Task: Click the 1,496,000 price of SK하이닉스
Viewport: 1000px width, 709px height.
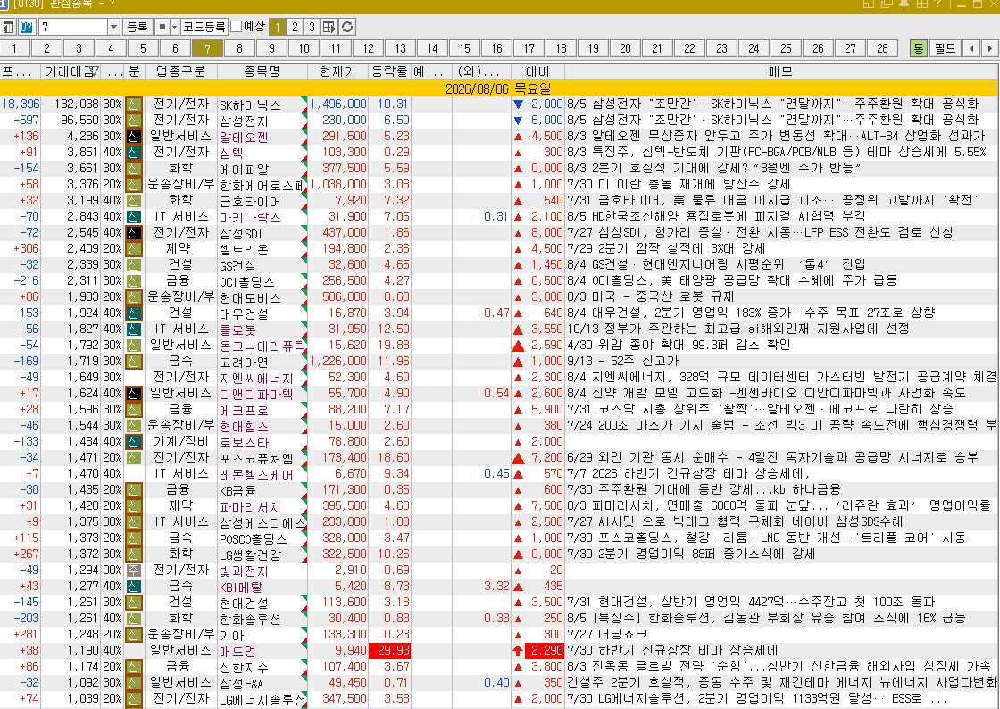Action: 338,104
